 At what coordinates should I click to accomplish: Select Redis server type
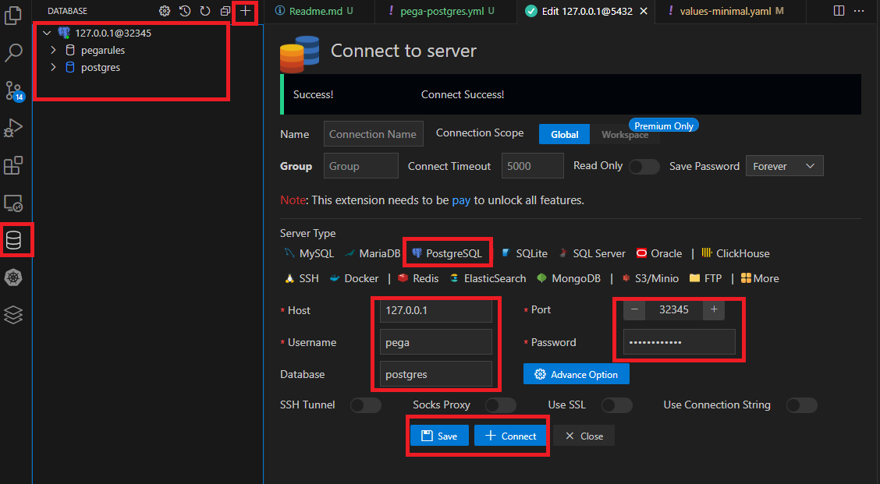point(418,278)
